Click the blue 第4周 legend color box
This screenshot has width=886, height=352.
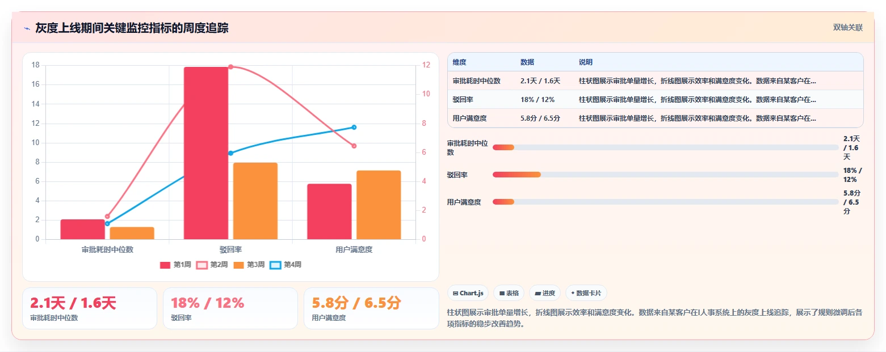[x=275, y=265]
